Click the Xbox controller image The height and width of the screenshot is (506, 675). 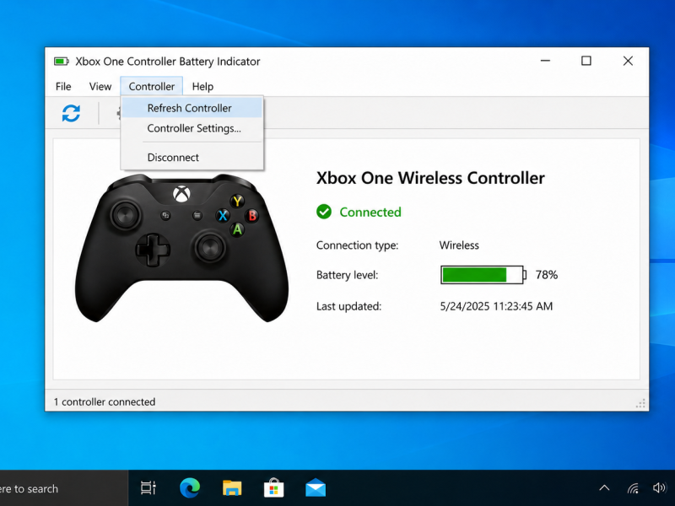point(181,248)
